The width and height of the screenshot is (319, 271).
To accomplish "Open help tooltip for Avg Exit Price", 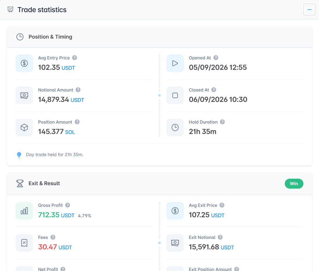I will [x=222, y=205].
